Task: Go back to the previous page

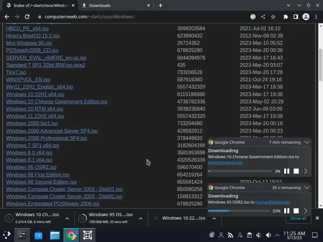Action: 7,17
